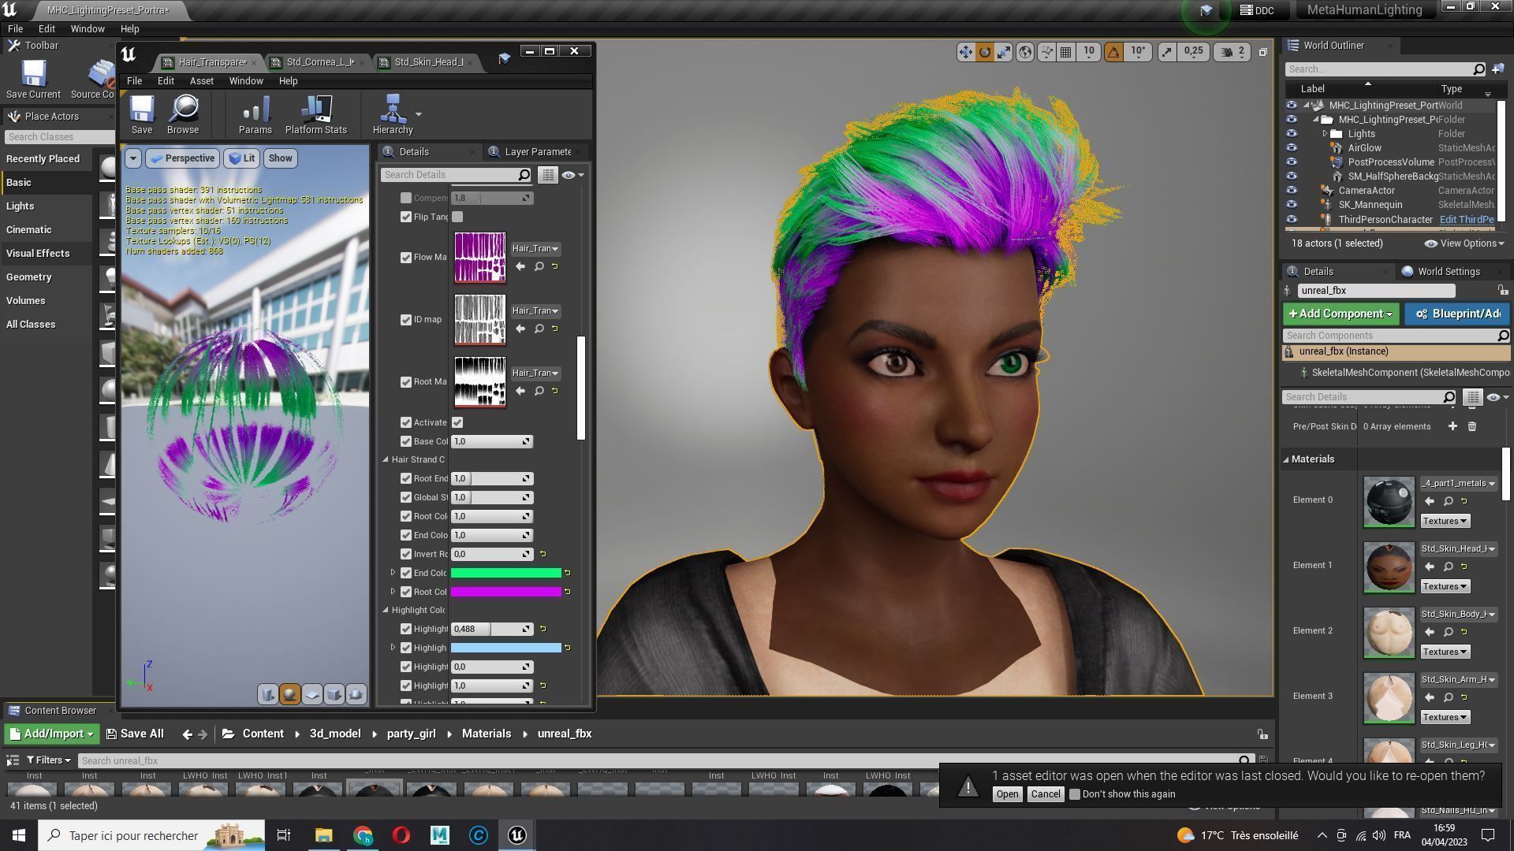Image resolution: width=1514 pixels, height=851 pixels.
Task: Toggle rotation snapping angle icon
Action: click(1113, 52)
